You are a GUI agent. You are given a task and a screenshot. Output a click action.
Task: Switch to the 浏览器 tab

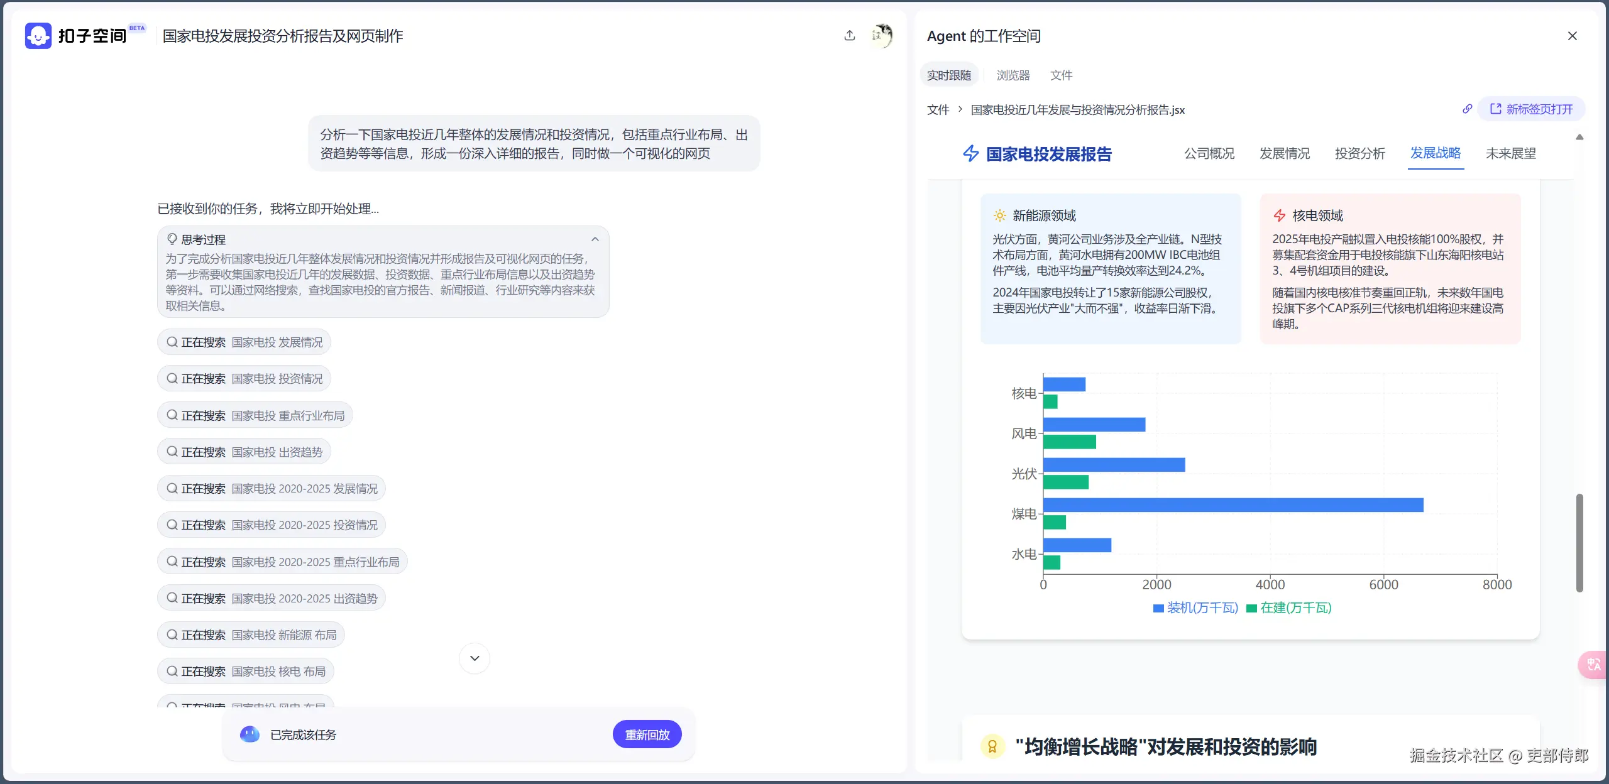coord(1012,75)
